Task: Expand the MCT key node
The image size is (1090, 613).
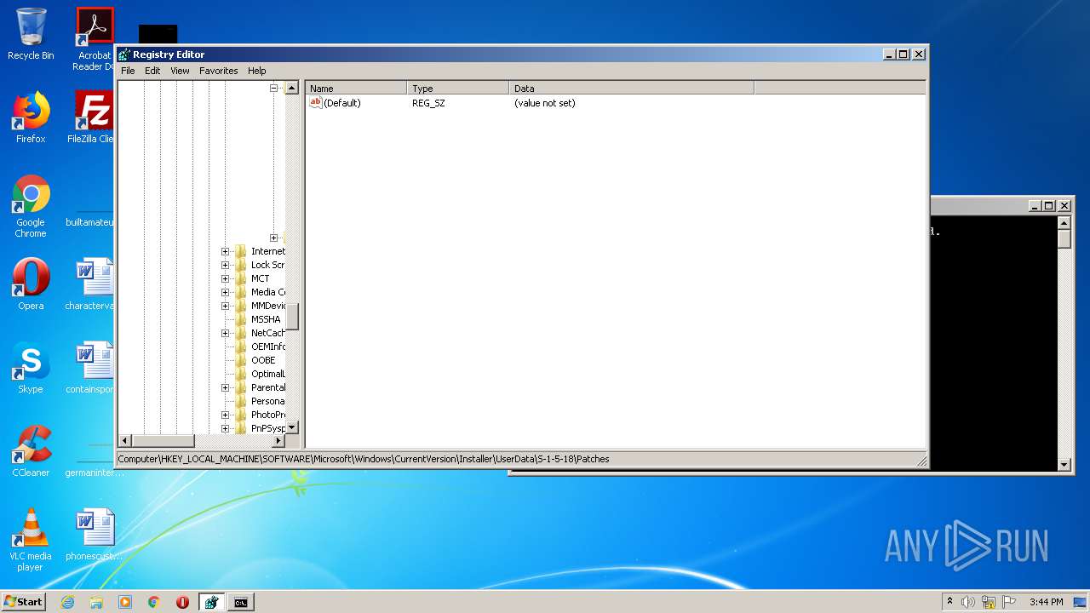Action: pyautogui.click(x=225, y=278)
